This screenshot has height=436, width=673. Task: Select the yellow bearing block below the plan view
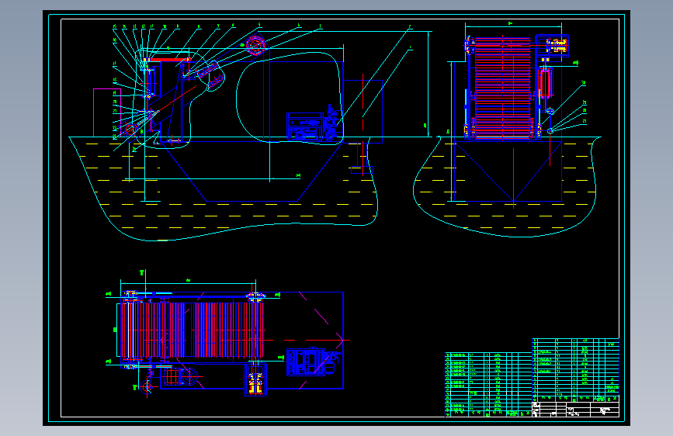tap(255, 382)
